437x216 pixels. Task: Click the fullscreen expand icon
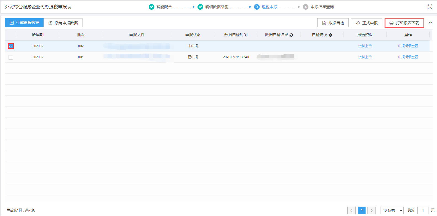tap(430, 7)
